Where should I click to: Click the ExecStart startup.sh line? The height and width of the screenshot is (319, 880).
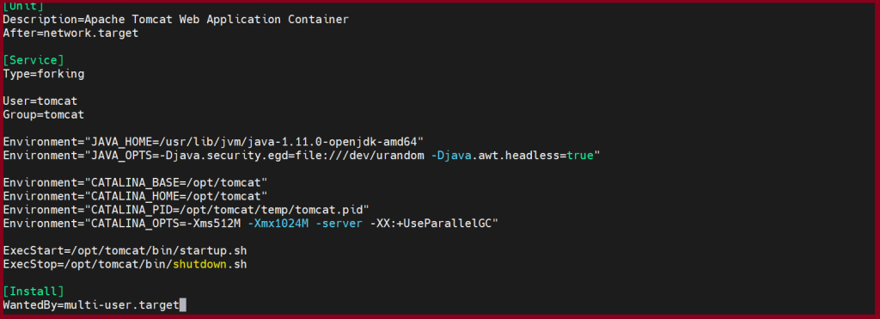[x=125, y=250]
